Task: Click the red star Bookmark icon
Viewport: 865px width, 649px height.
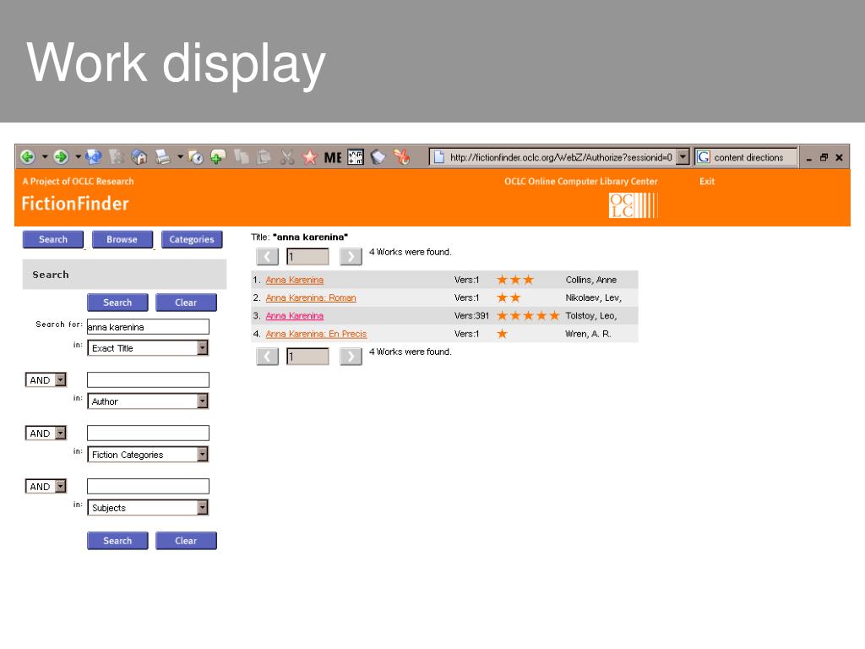Action: 310,157
